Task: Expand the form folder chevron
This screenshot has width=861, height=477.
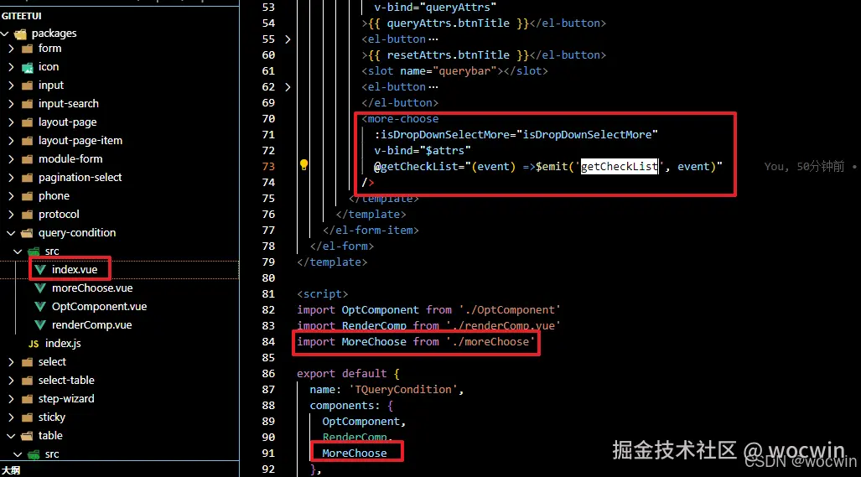Action: point(12,49)
